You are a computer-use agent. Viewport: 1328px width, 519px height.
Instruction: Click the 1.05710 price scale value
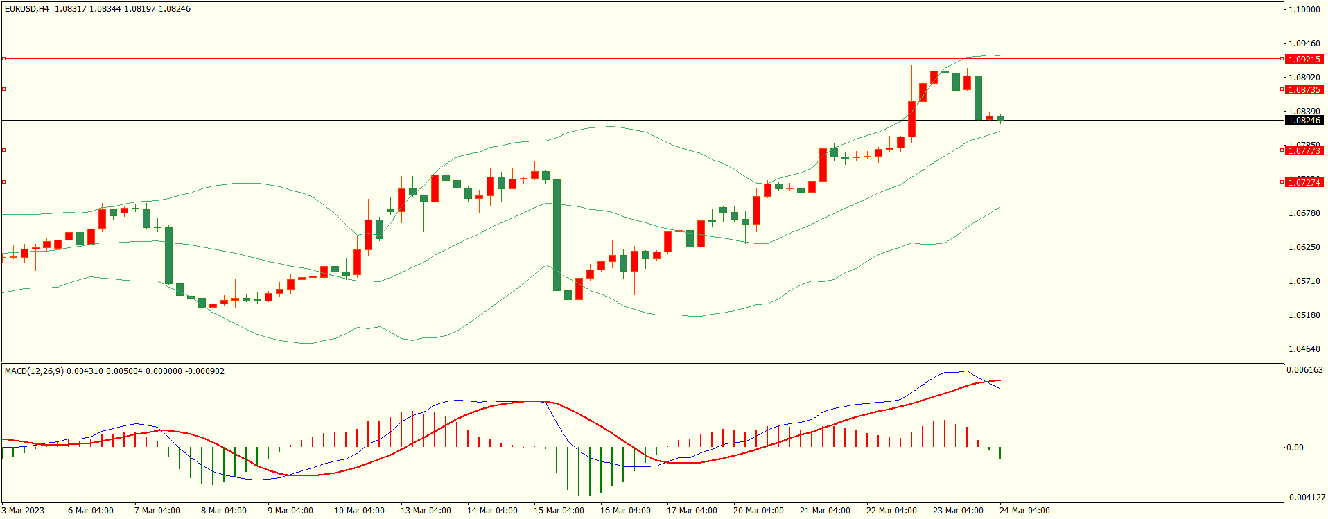[1304, 281]
